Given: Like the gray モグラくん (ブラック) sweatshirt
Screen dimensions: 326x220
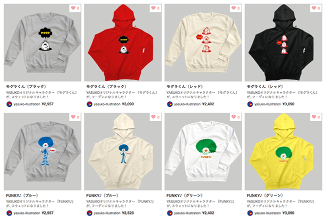Looking at the screenshot, I should pyautogui.click(x=75, y=8).
